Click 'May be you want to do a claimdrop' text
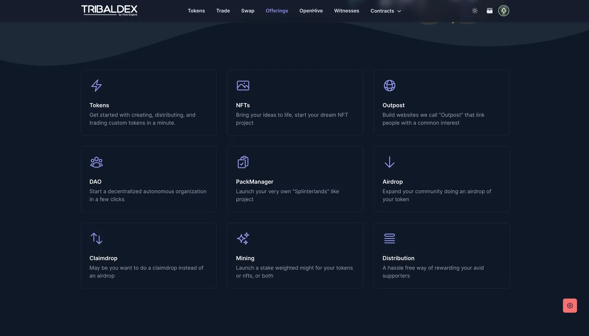589x336 pixels. 146,272
